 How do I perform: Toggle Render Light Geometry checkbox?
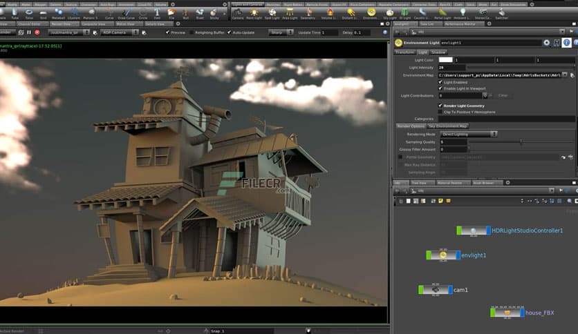[440, 106]
